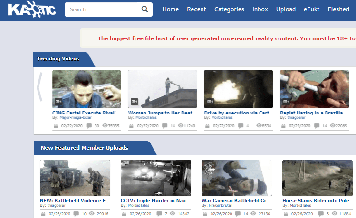This screenshot has height=218, width=356.
Task: Click comment icon under Drive by execution video
Action: click(241, 126)
